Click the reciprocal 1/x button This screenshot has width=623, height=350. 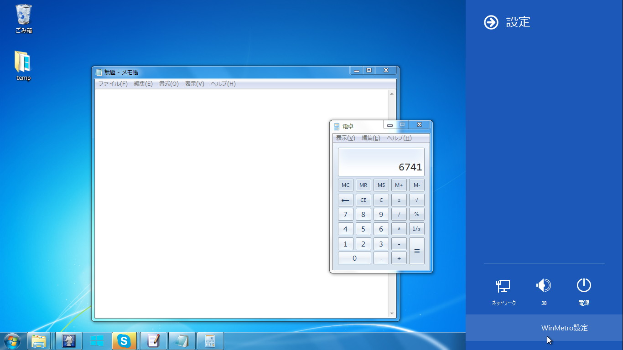pos(416,229)
